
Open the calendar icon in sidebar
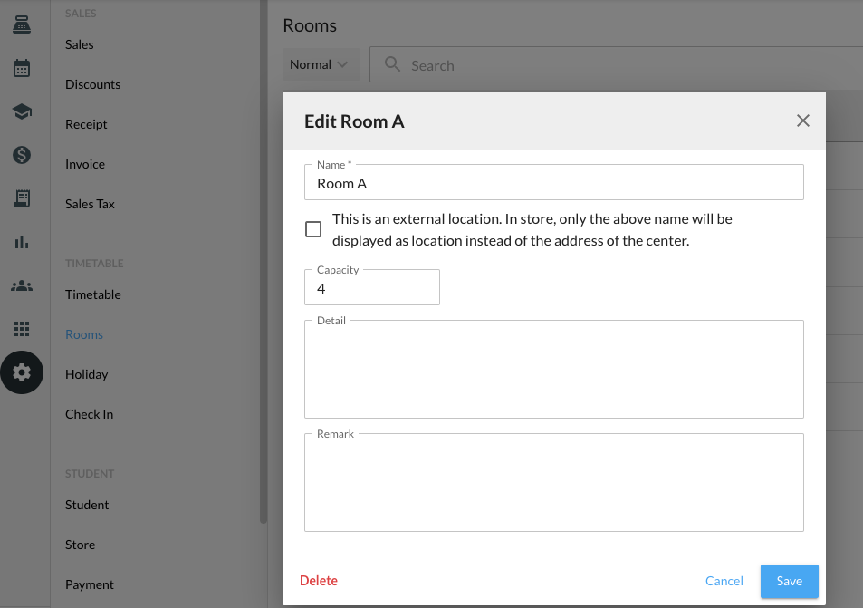point(22,68)
